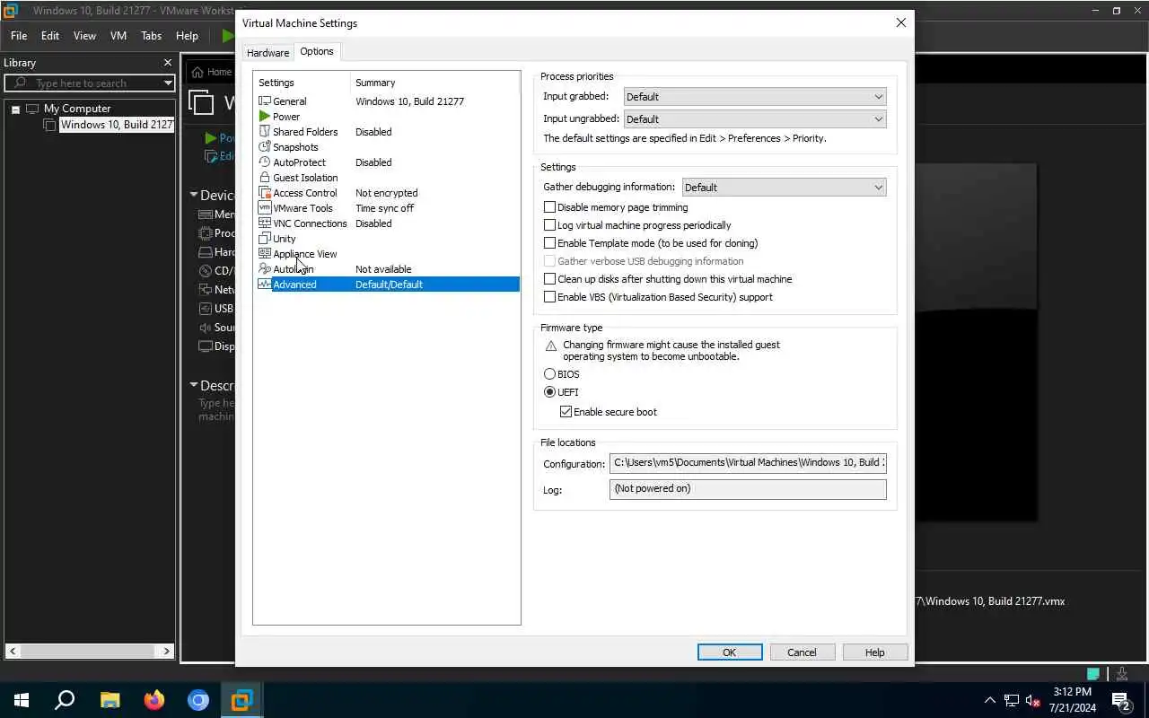Open the notification center icon
Viewport: 1149px width, 718px height.
(1120, 700)
